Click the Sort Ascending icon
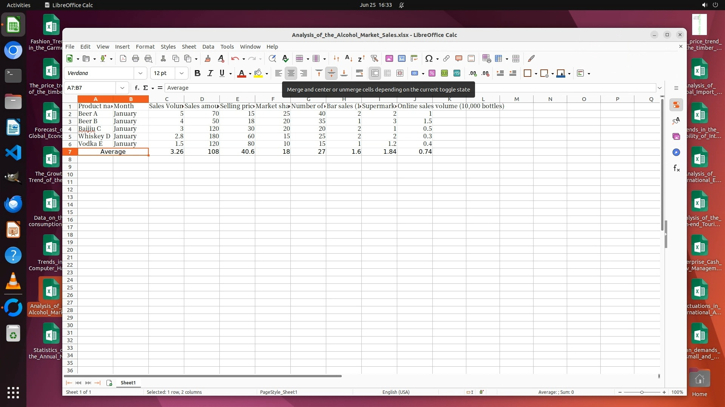Viewport: 725px width, 407px height. [x=349, y=58]
